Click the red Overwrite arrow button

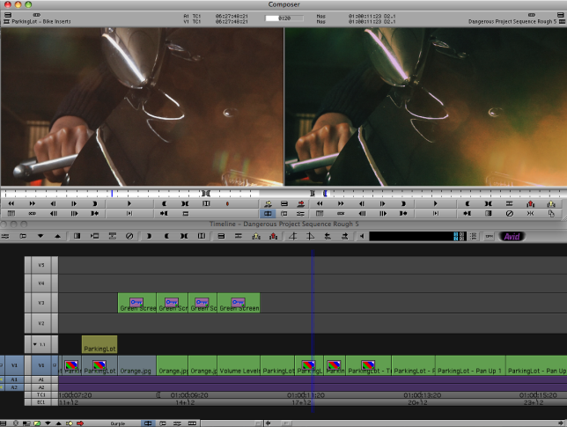[x=300, y=204]
